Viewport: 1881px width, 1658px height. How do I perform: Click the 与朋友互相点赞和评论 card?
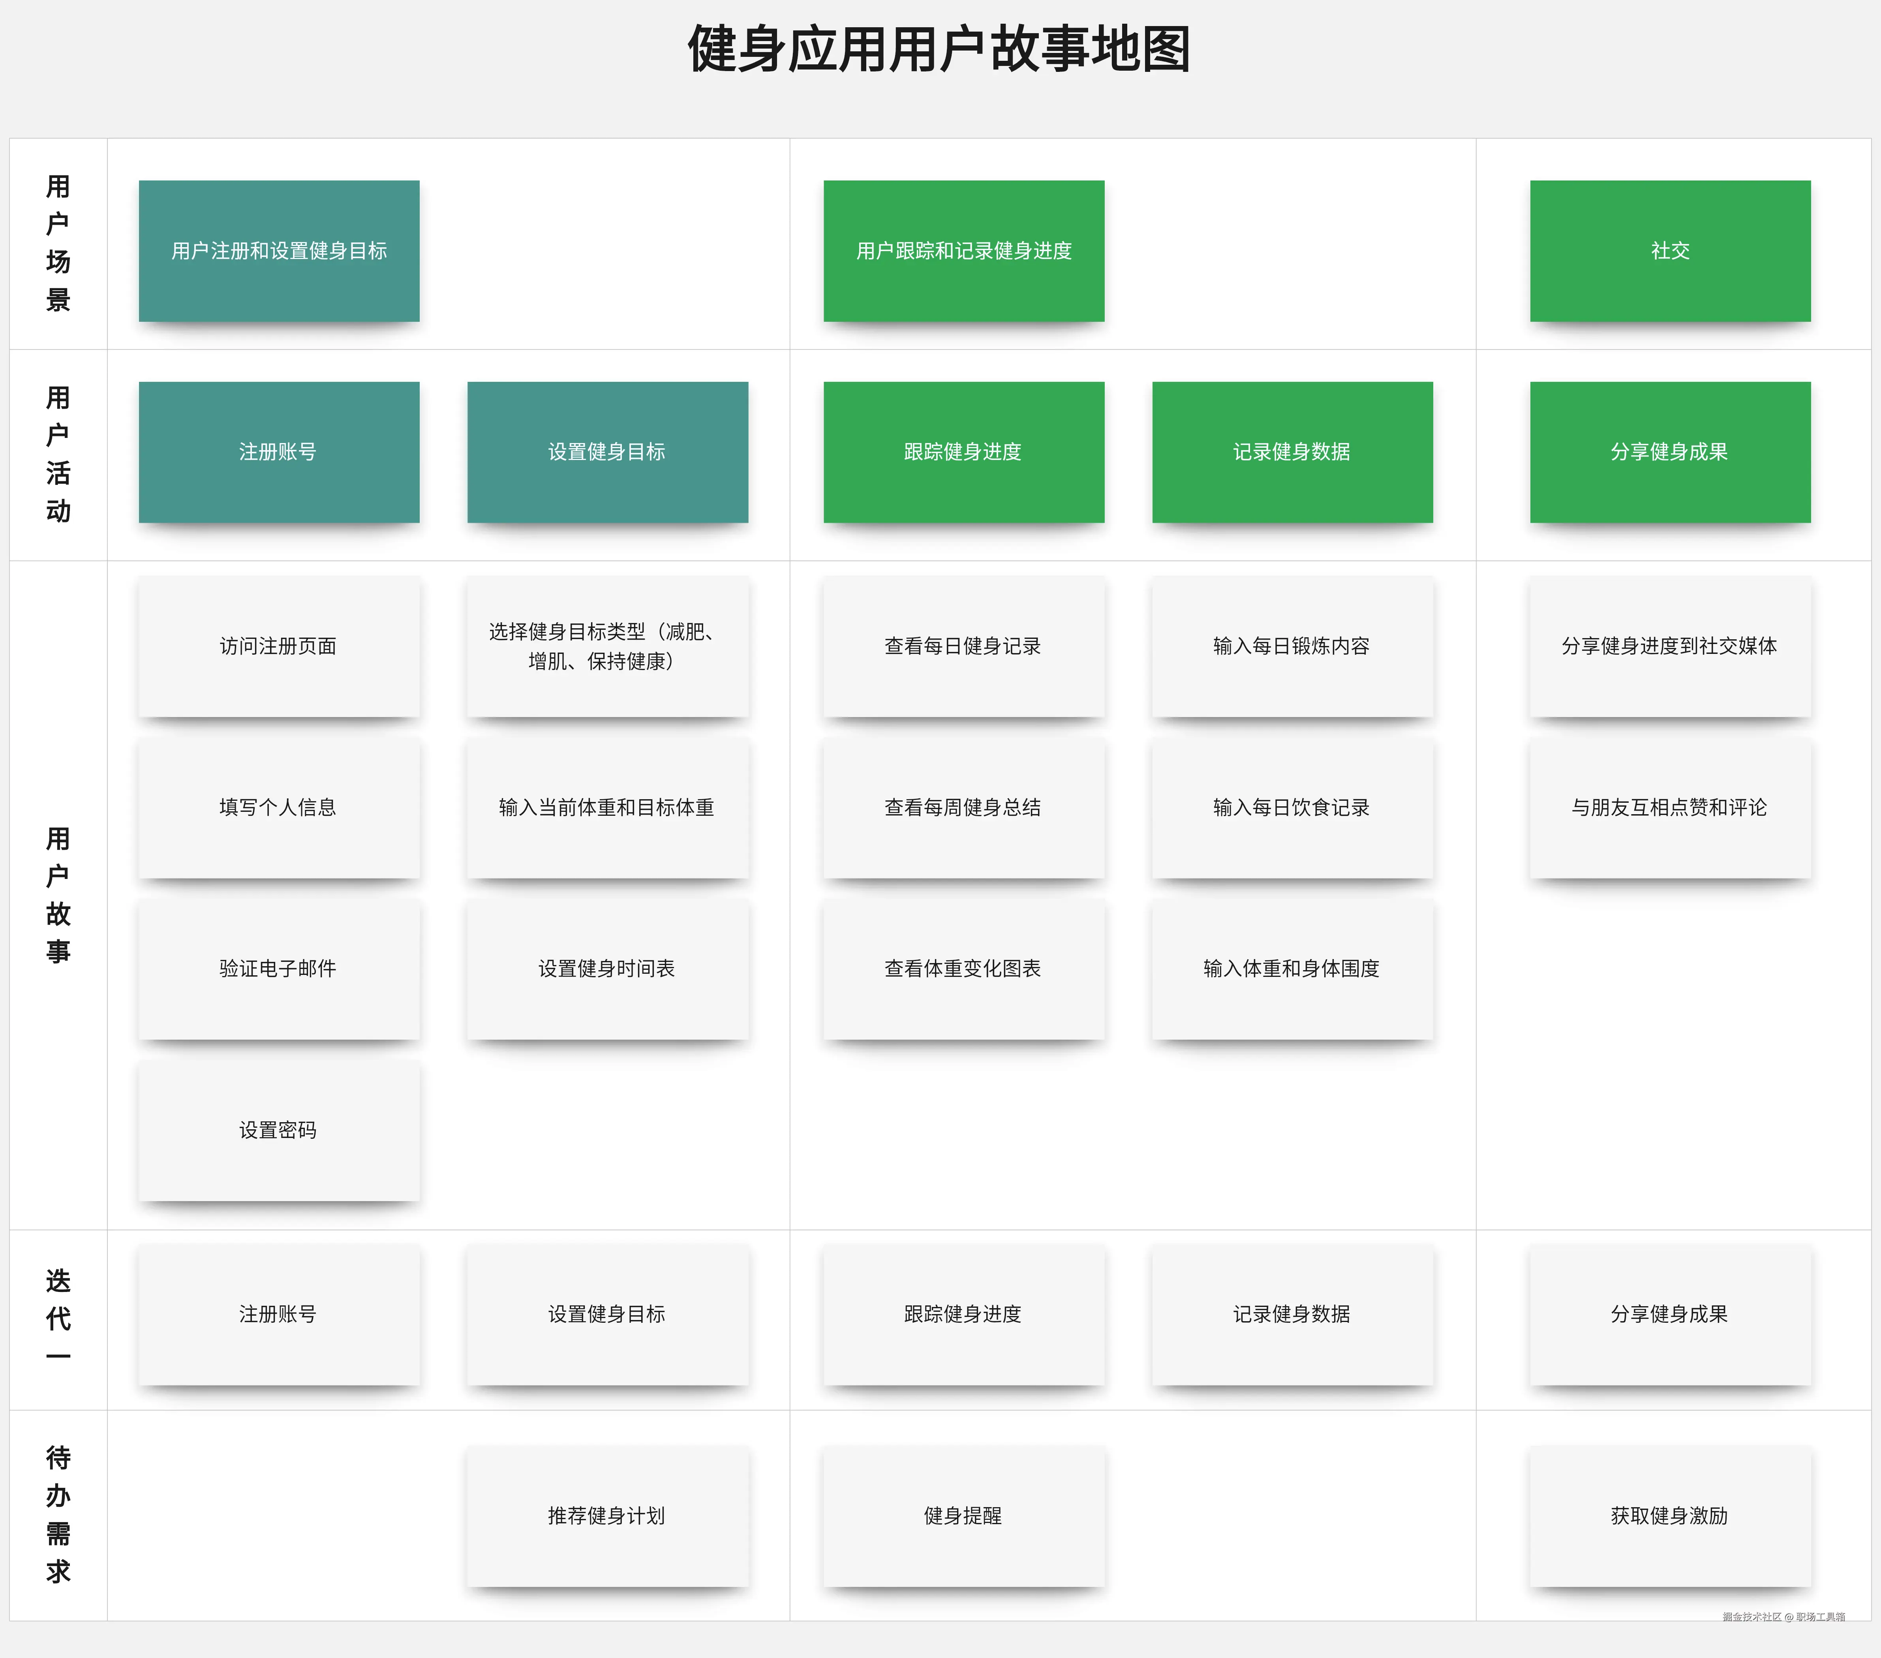[x=1669, y=807]
